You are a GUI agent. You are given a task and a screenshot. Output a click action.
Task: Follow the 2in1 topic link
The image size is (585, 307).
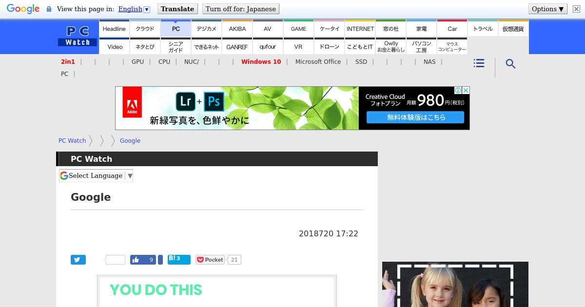tap(68, 61)
